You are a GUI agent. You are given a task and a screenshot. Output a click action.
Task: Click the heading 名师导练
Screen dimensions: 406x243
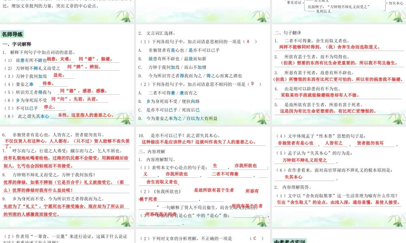click(13, 34)
